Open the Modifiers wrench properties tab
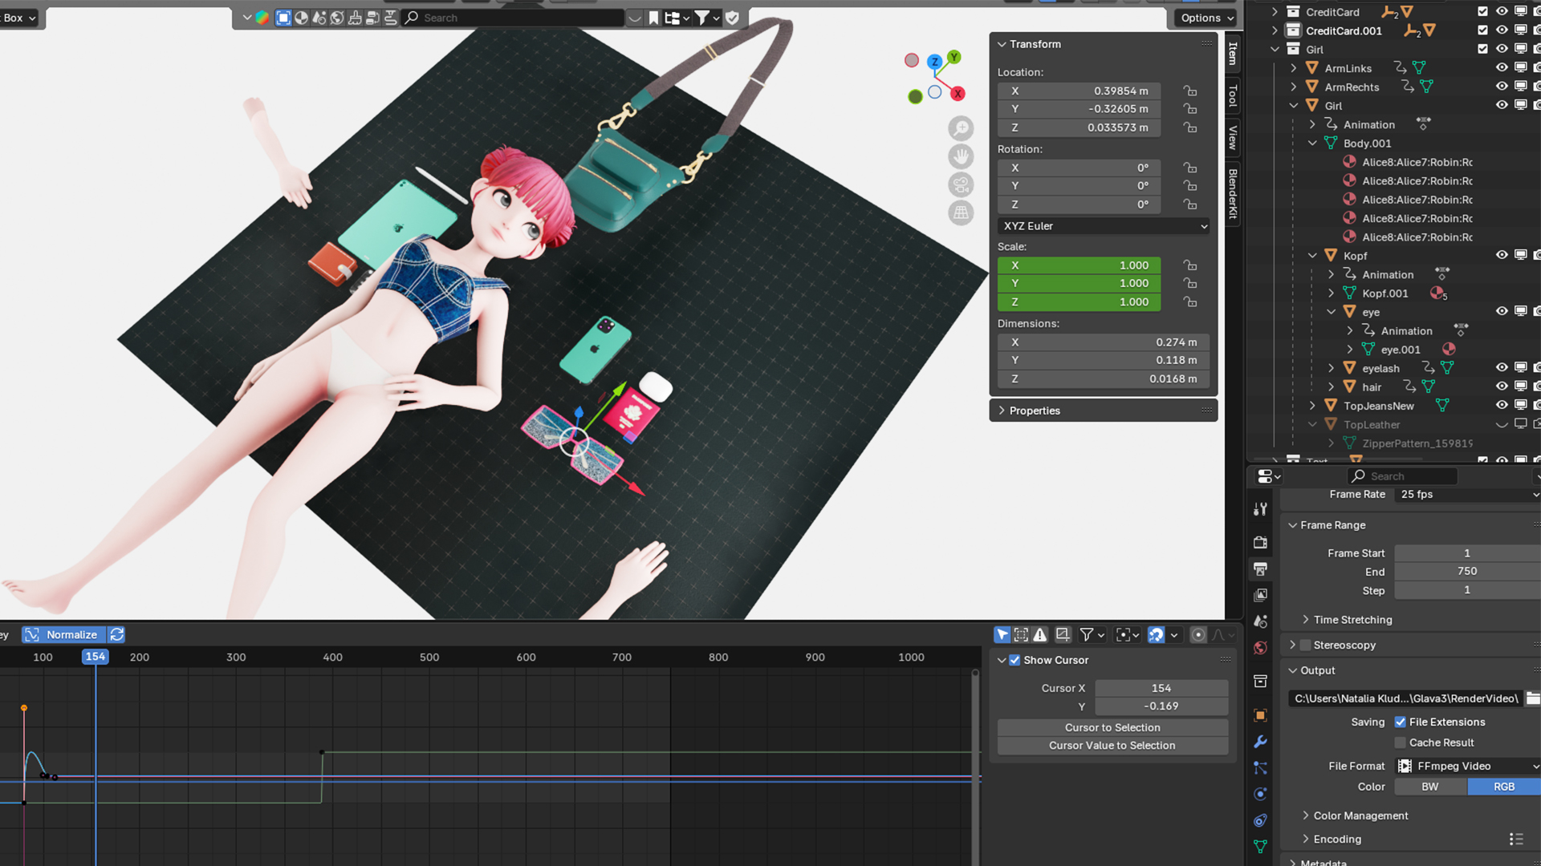The height and width of the screenshot is (866, 1541). [x=1260, y=742]
